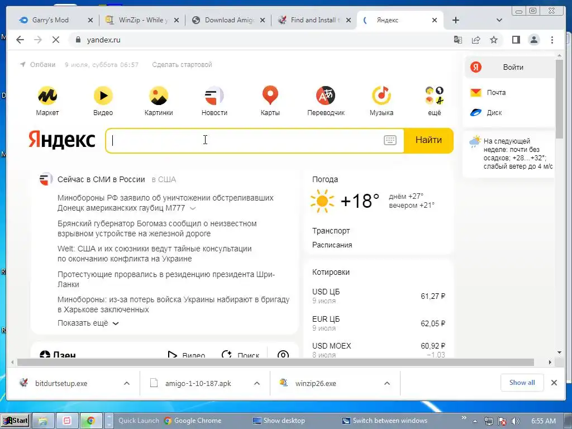Expand options for bitdurtsetup.exe download
572x429 pixels.
click(127, 383)
